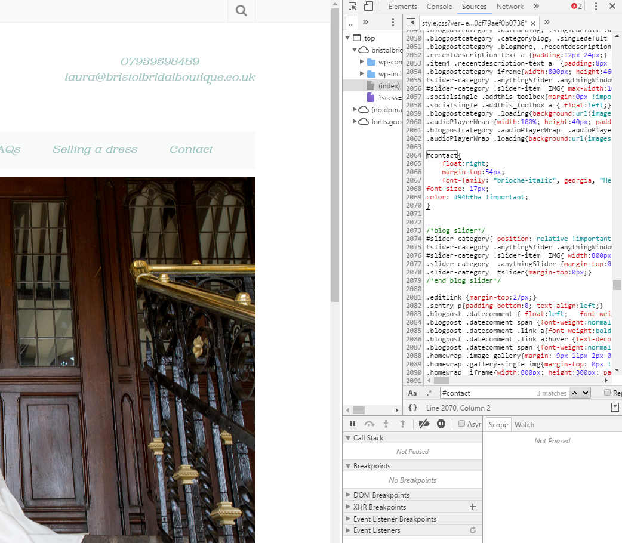
Task: Click the navigator ellipsis tab
Action: (351, 23)
